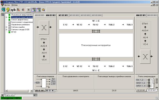The width and height of the screenshot is (159, 100).
Task: Click tree panel horizontal scrollbar right arrow
Action: [x=31, y=91]
